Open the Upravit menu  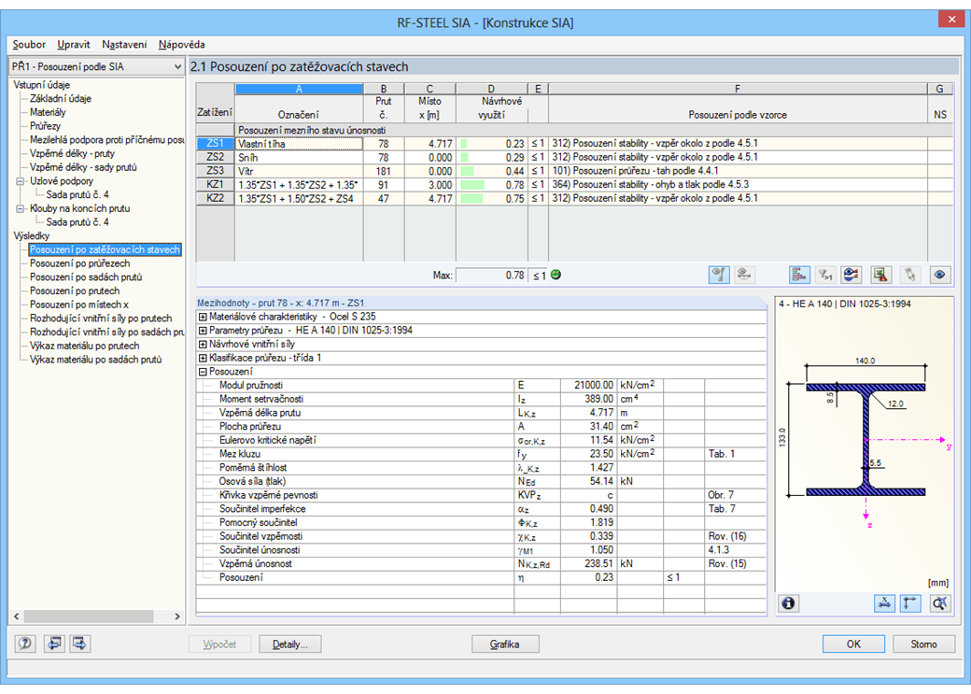tap(73, 45)
